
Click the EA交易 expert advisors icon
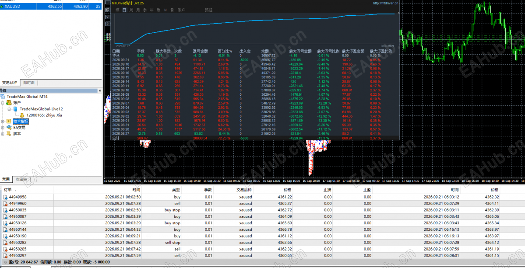9,128
